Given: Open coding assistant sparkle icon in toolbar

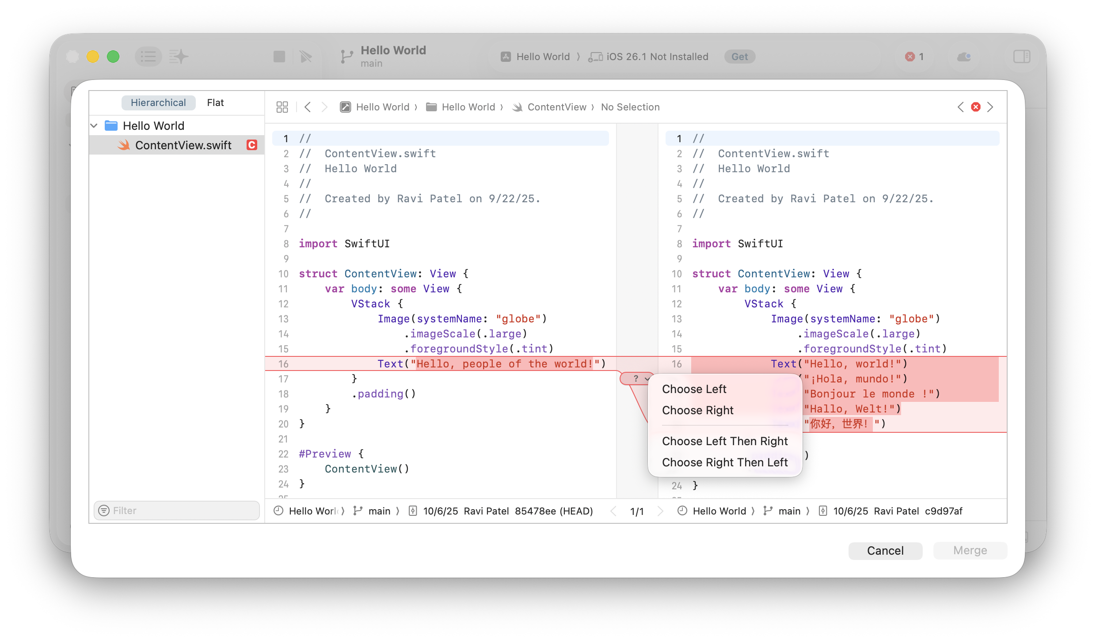Looking at the screenshot, I should 179,57.
